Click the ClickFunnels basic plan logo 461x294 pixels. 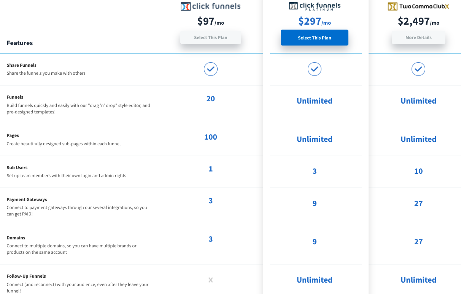[x=210, y=6]
